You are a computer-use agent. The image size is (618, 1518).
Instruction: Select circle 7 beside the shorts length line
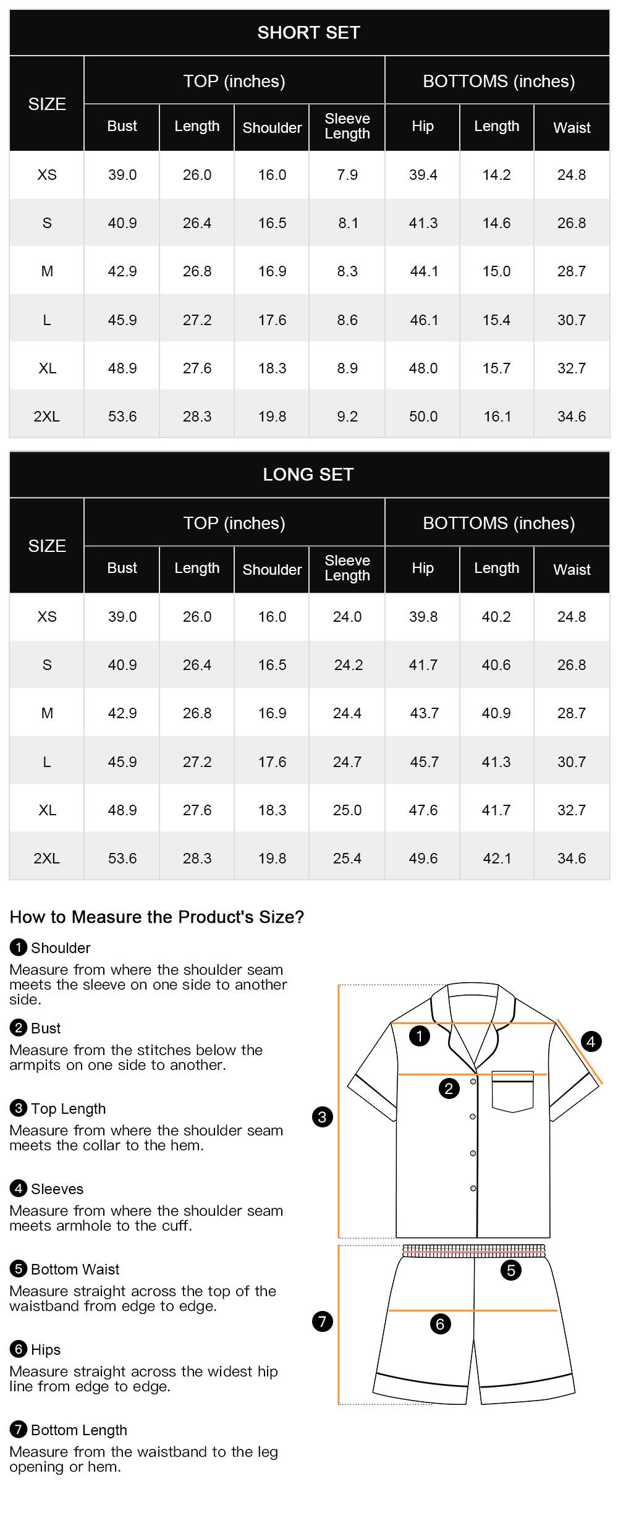point(323,1321)
